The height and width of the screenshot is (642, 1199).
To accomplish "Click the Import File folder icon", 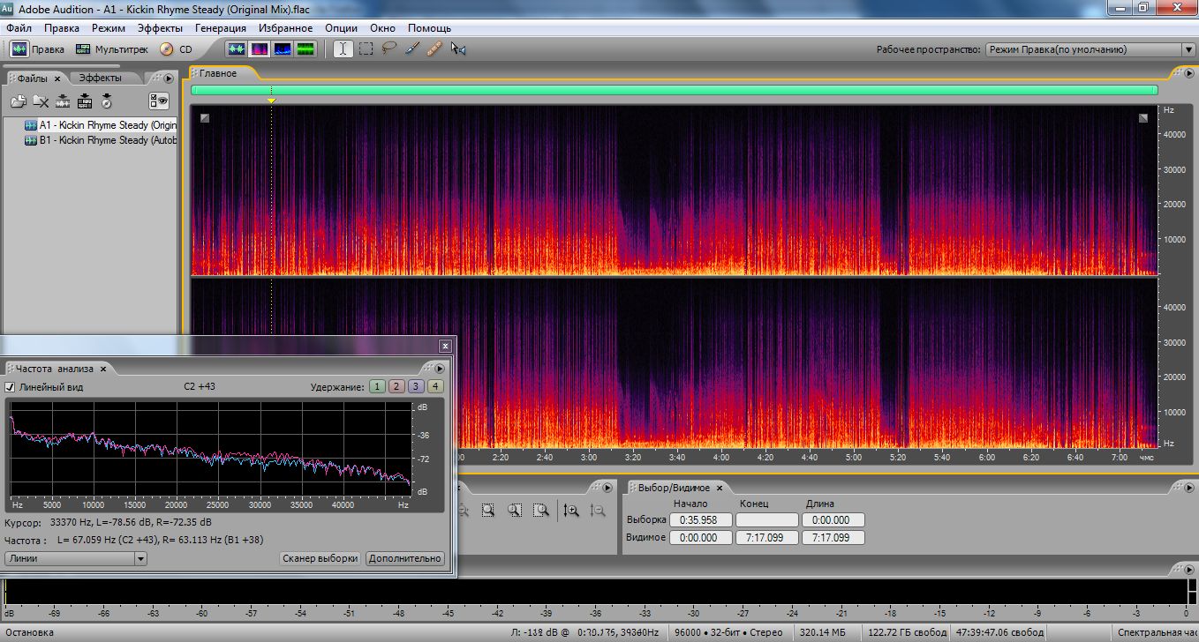I will (x=18, y=101).
